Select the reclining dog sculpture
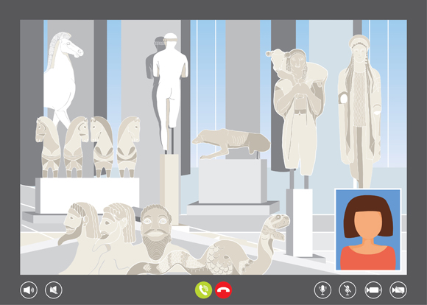This screenshot has width=427, height=305. pyautogui.click(x=231, y=143)
